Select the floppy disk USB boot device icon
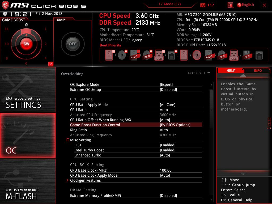 [x=247, y=55]
